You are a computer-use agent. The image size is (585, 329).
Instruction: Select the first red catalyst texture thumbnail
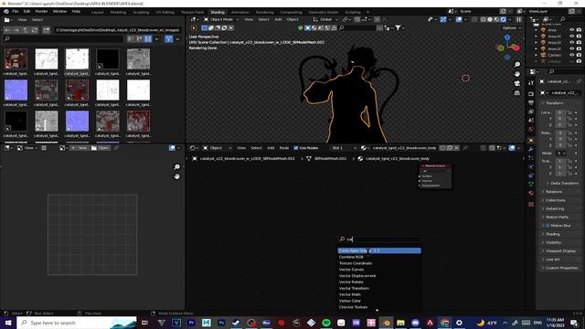click(16, 58)
